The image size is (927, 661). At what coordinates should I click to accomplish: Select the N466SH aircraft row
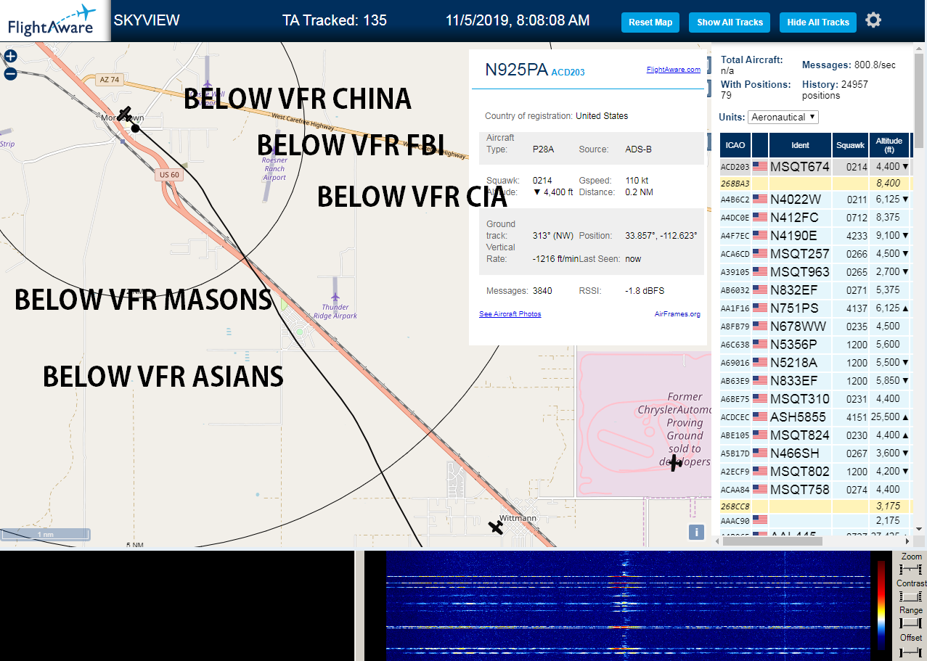(816, 453)
